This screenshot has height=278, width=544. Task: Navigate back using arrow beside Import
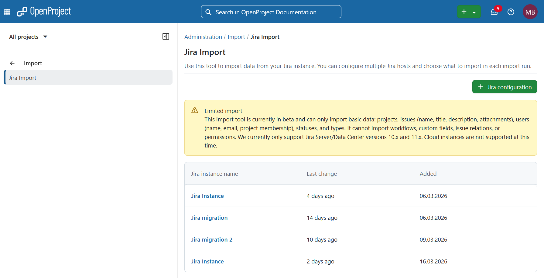coord(12,63)
